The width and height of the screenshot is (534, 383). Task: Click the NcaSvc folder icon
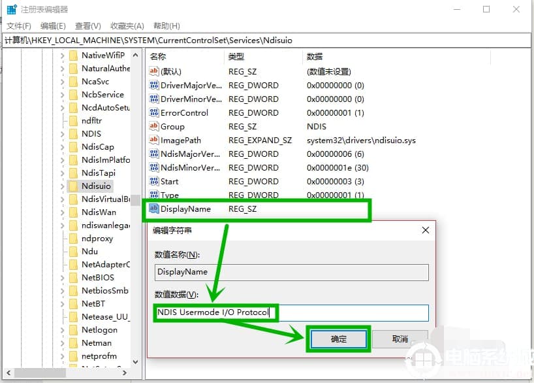click(73, 82)
